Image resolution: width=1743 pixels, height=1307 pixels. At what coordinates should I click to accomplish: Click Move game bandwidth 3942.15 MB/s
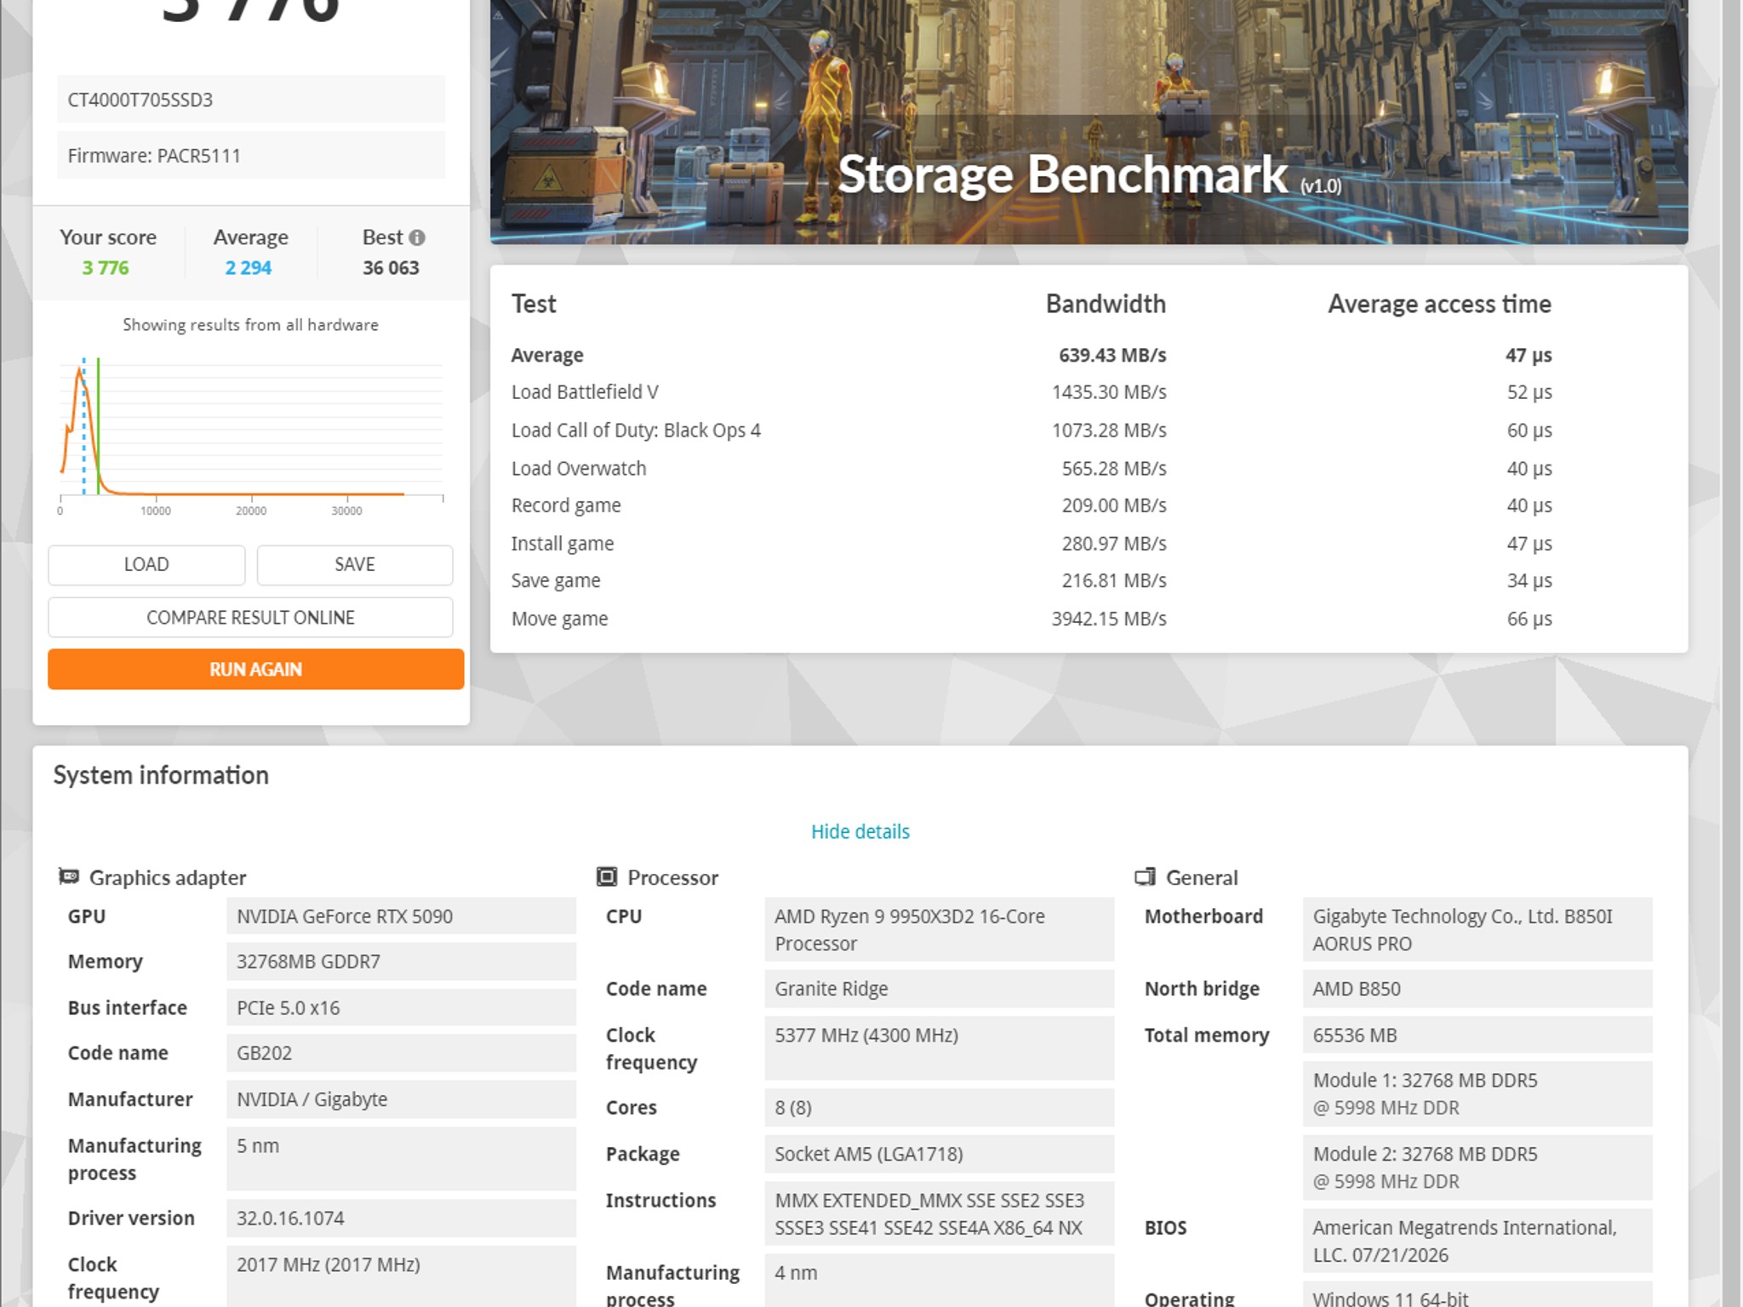[1109, 619]
